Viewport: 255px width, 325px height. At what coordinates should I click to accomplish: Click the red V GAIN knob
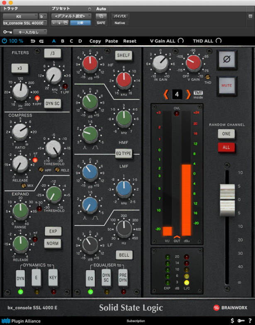[193, 62]
